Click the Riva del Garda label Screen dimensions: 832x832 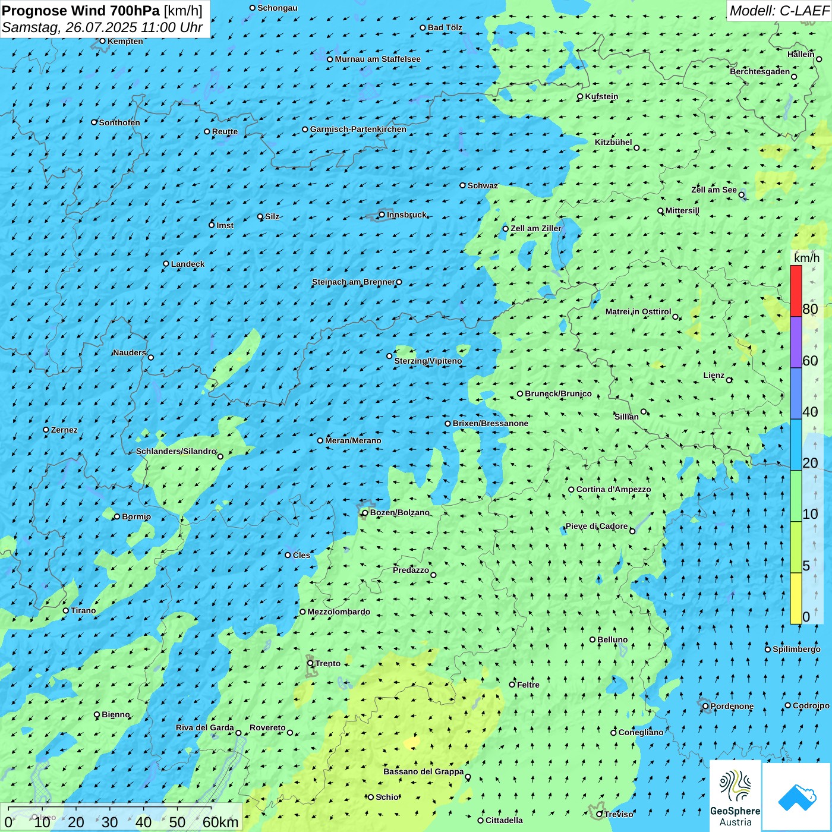(205, 727)
